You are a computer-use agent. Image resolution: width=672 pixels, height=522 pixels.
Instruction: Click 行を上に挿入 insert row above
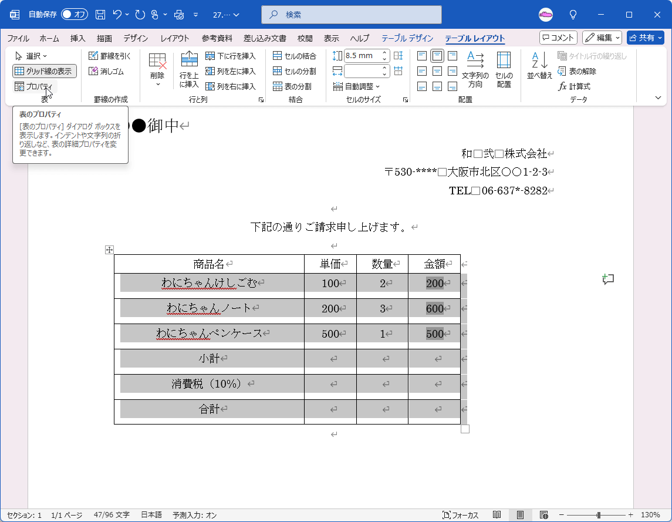click(x=189, y=69)
